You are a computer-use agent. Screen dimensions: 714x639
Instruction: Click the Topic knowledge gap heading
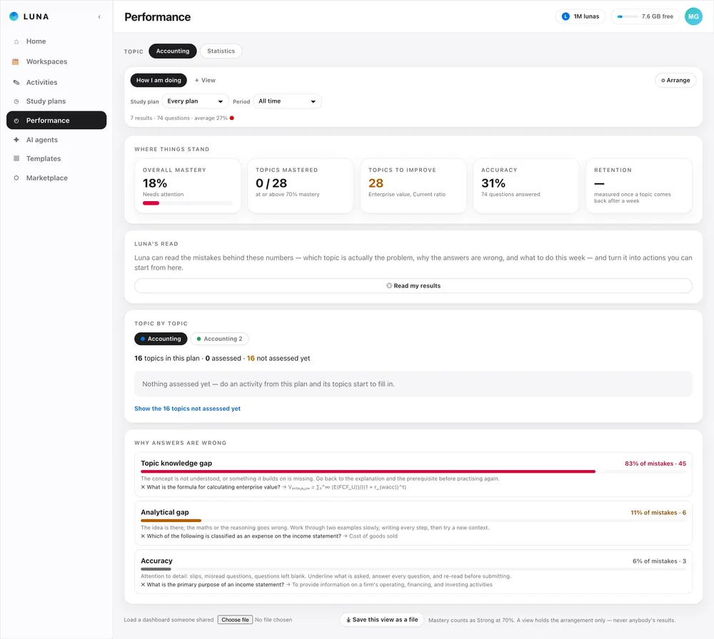[x=176, y=463]
